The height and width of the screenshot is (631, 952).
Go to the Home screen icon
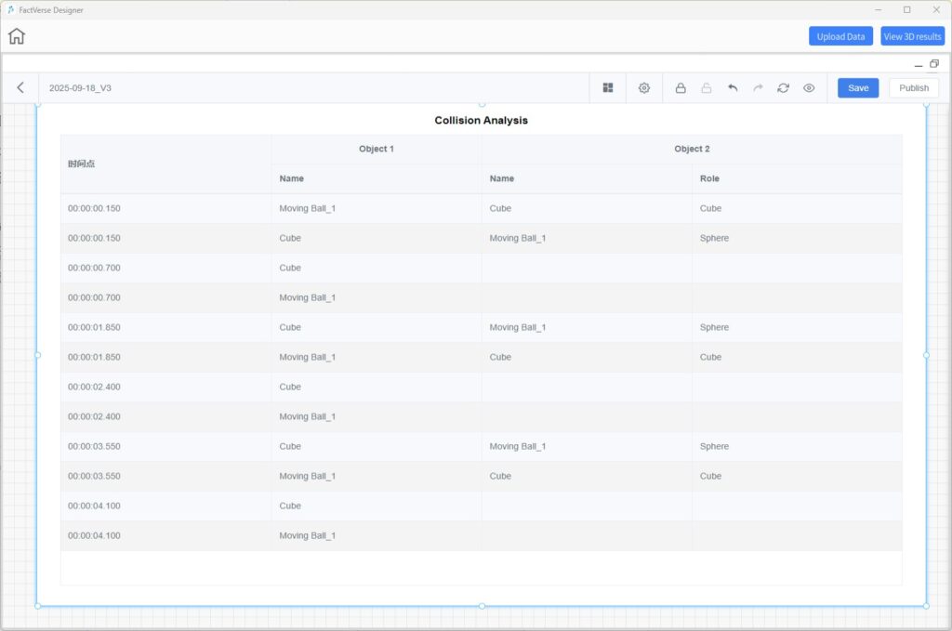click(17, 36)
